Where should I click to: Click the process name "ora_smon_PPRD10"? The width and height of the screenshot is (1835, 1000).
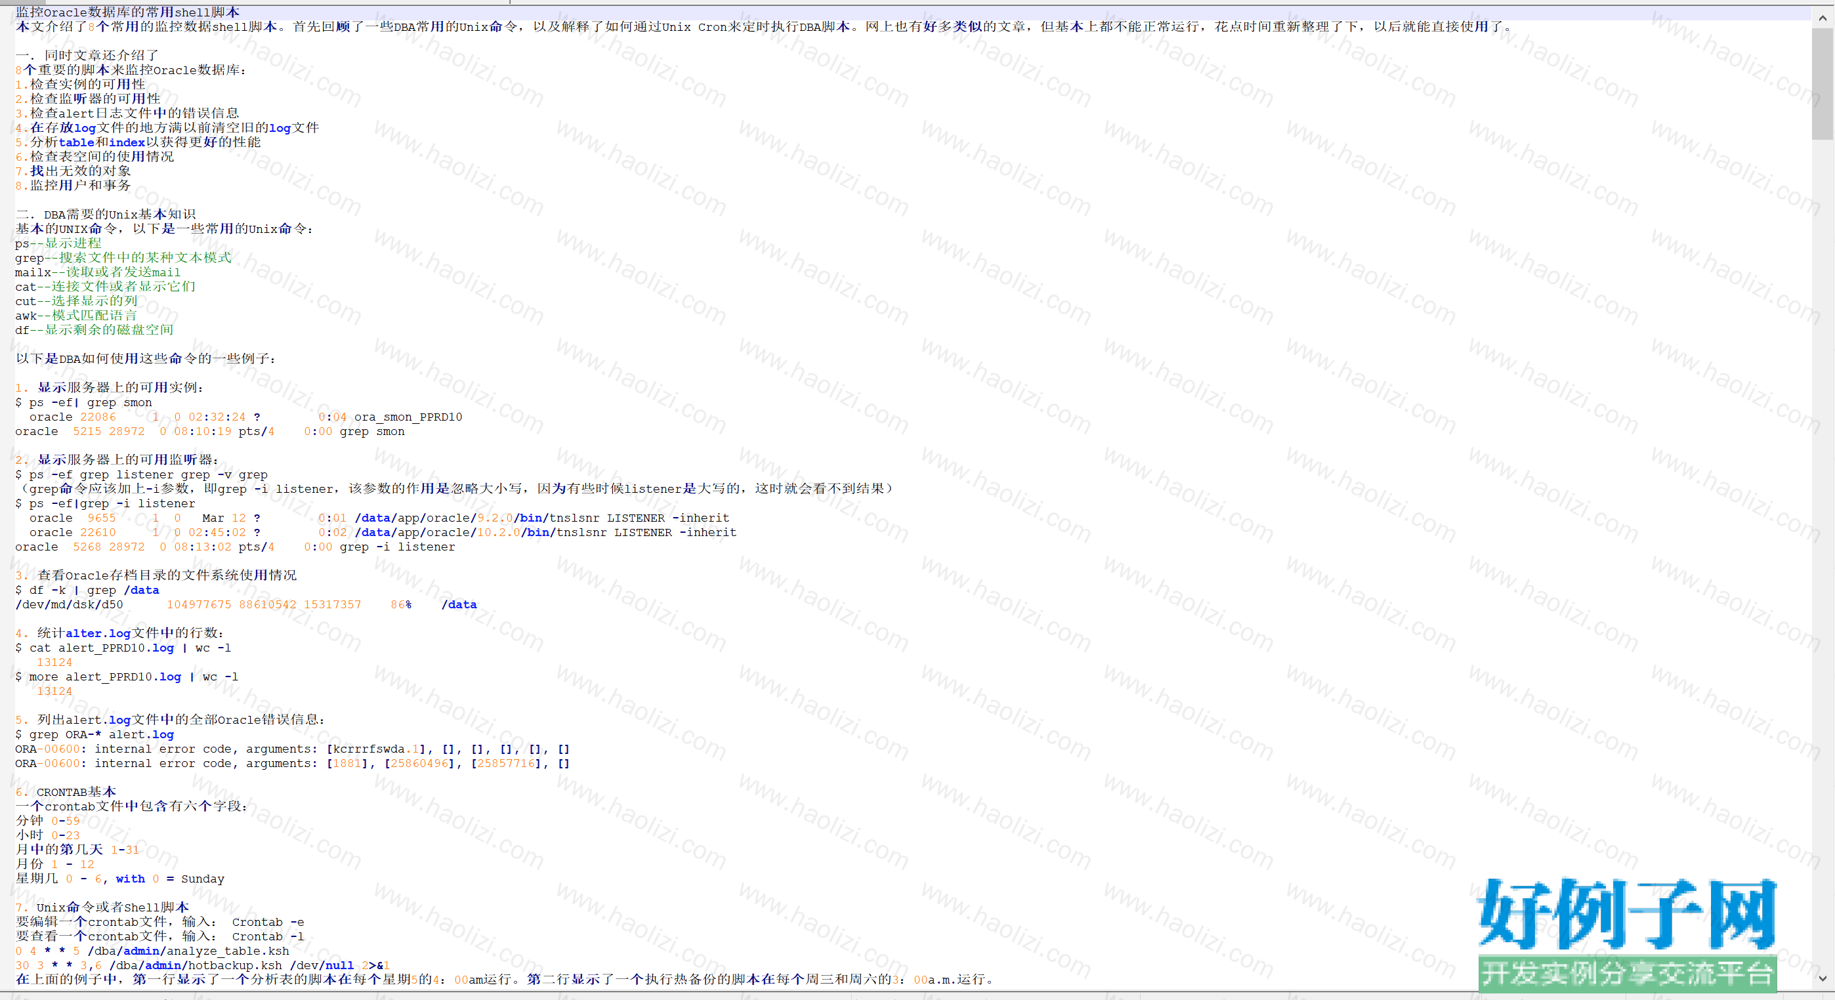[408, 416]
